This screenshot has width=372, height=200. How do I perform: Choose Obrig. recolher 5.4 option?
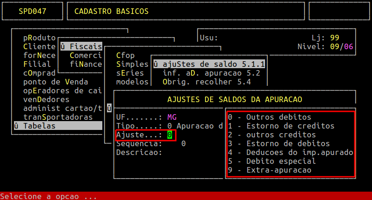point(206,82)
